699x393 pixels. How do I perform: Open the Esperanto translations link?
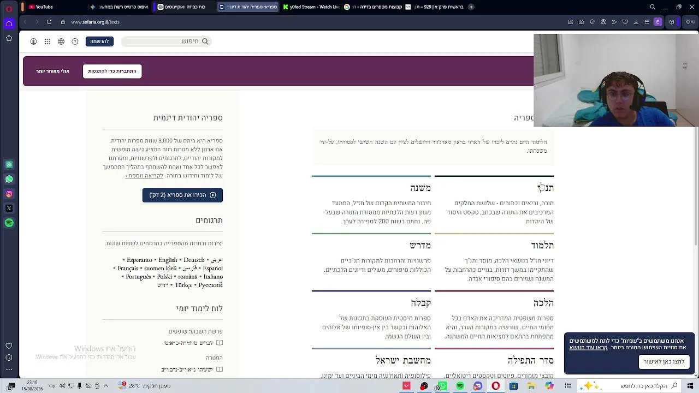pos(139,260)
